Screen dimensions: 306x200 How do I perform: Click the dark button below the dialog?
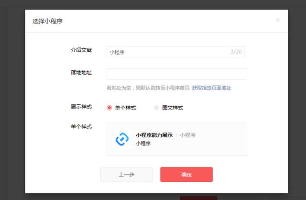pos(198,198)
